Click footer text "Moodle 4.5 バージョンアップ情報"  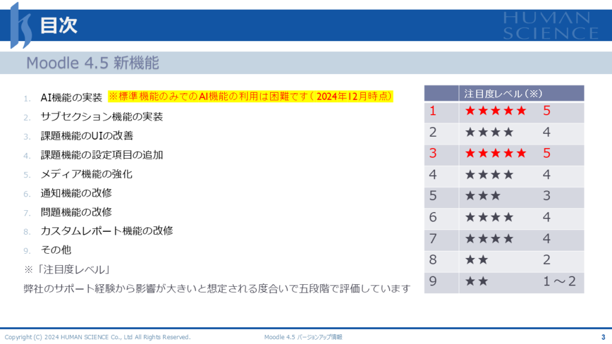coord(303,337)
